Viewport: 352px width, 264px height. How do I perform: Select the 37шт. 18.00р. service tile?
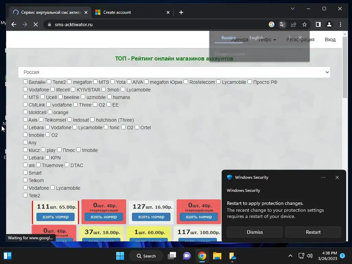tap(102, 234)
